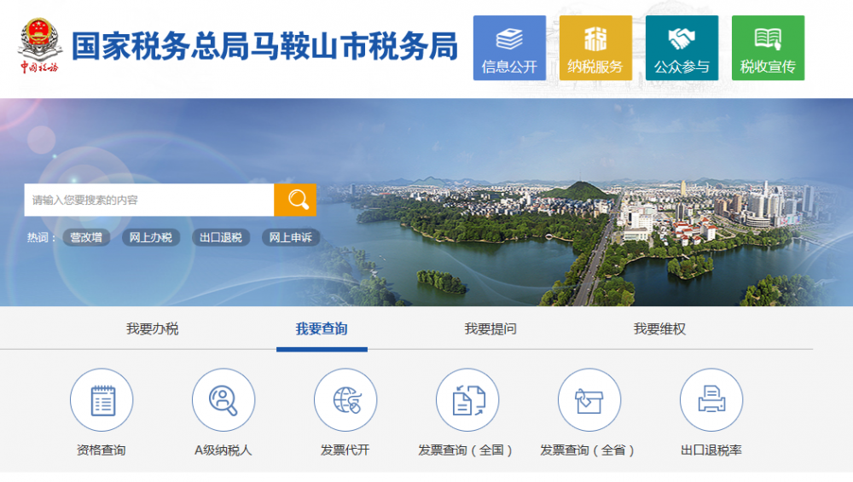Switch to the 我要提问 tab
The height and width of the screenshot is (482, 853).
coord(490,329)
